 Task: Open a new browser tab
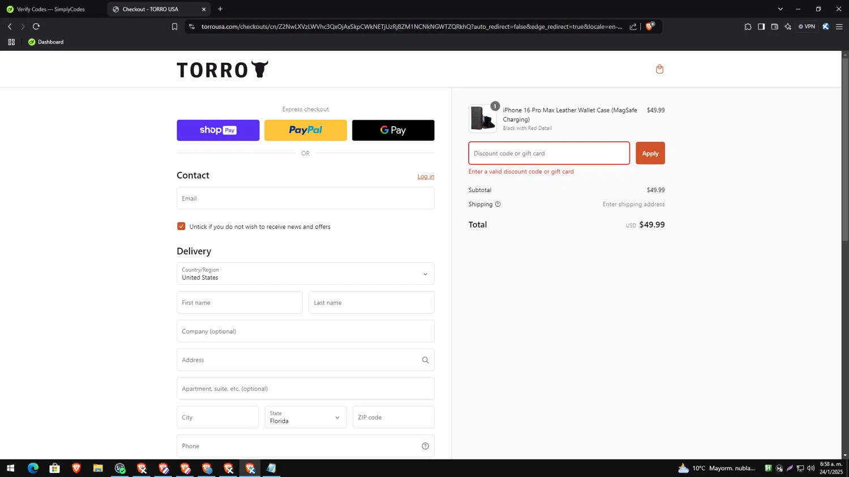click(220, 9)
